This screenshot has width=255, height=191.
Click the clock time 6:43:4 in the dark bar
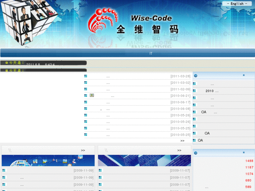click(x=50, y=64)
